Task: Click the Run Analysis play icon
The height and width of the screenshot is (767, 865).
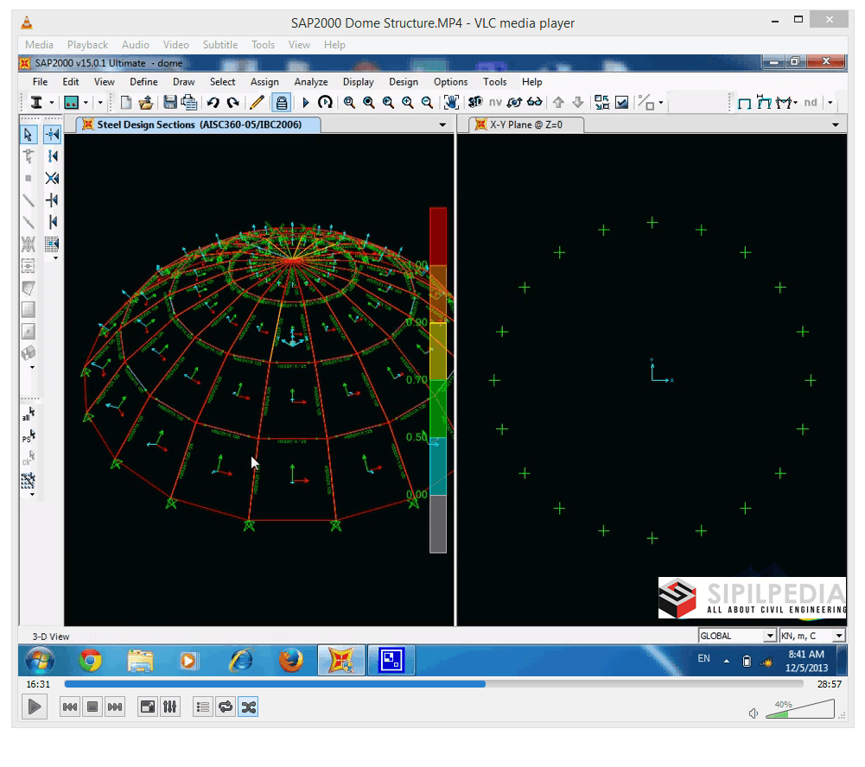Action: tap(306, 103)
